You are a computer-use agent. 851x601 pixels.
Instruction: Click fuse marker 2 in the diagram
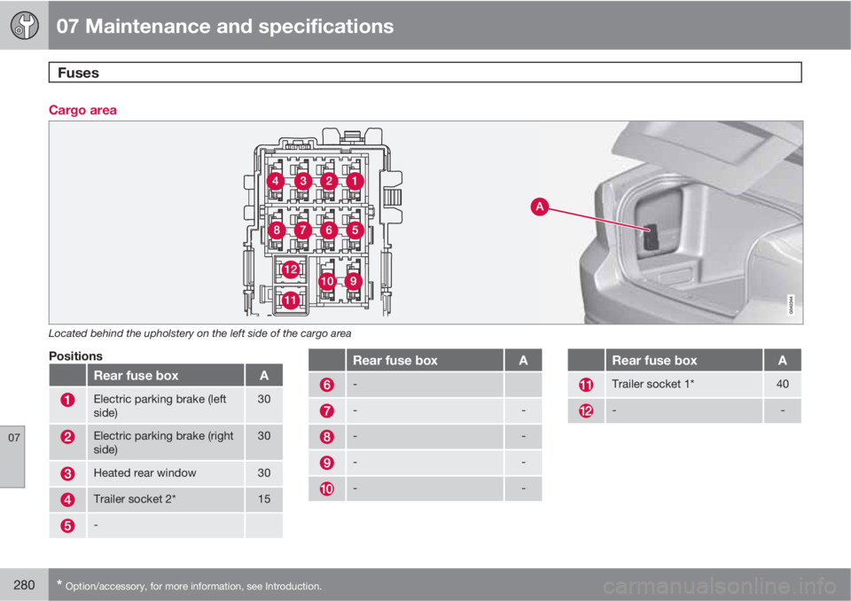tap(329, 181)
